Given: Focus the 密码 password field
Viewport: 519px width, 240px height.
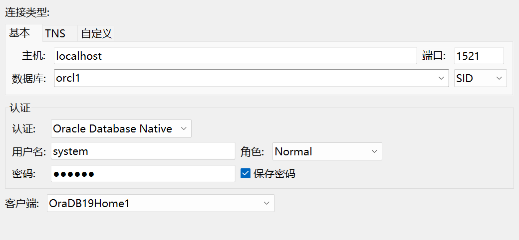Looking at the screenshot, I should pos(143,174).
